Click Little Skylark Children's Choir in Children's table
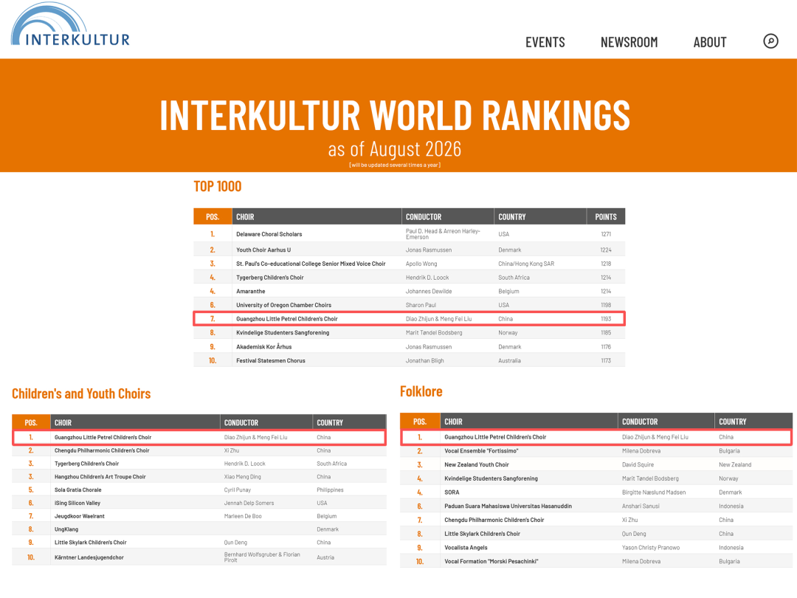The width and height of the screenshot is (797, 598). 91,543
